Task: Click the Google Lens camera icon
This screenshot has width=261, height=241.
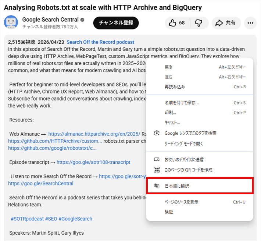Action: coord(157,133)
